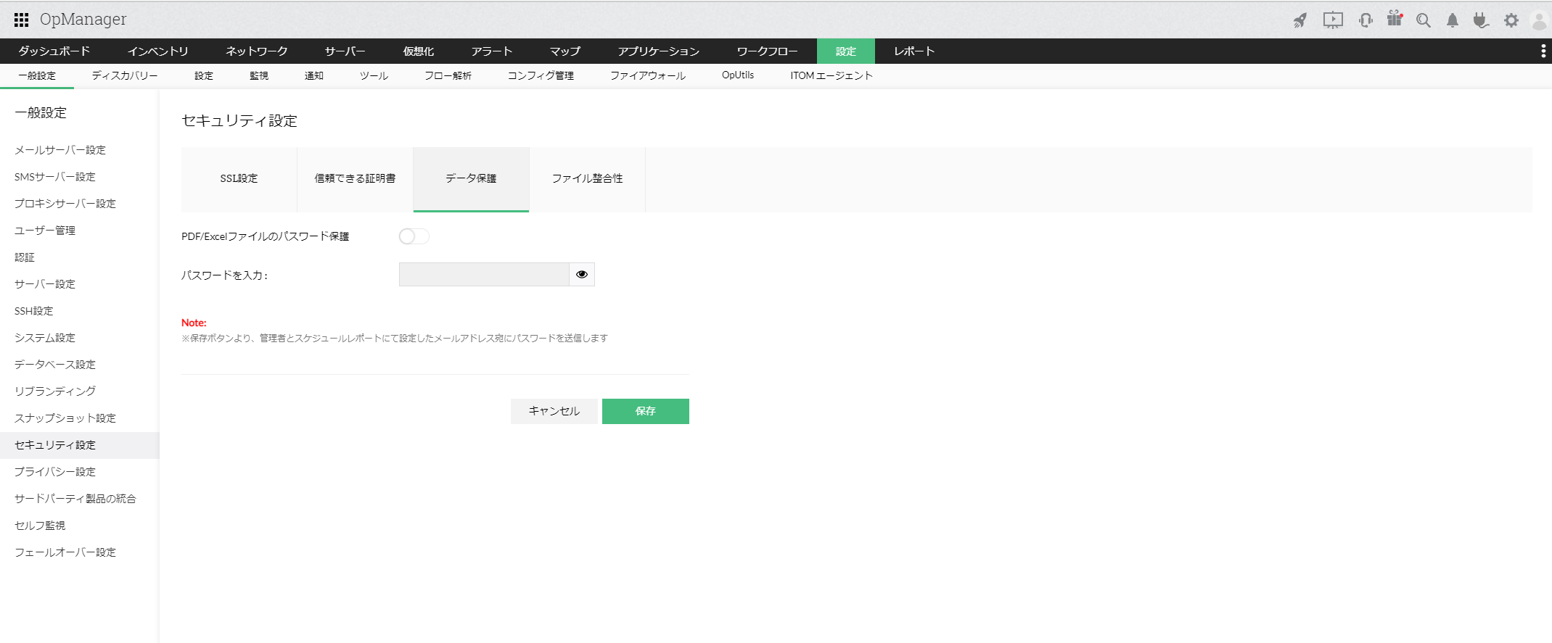
Task: Open the サーバー menu
Action: pos(345,51)
